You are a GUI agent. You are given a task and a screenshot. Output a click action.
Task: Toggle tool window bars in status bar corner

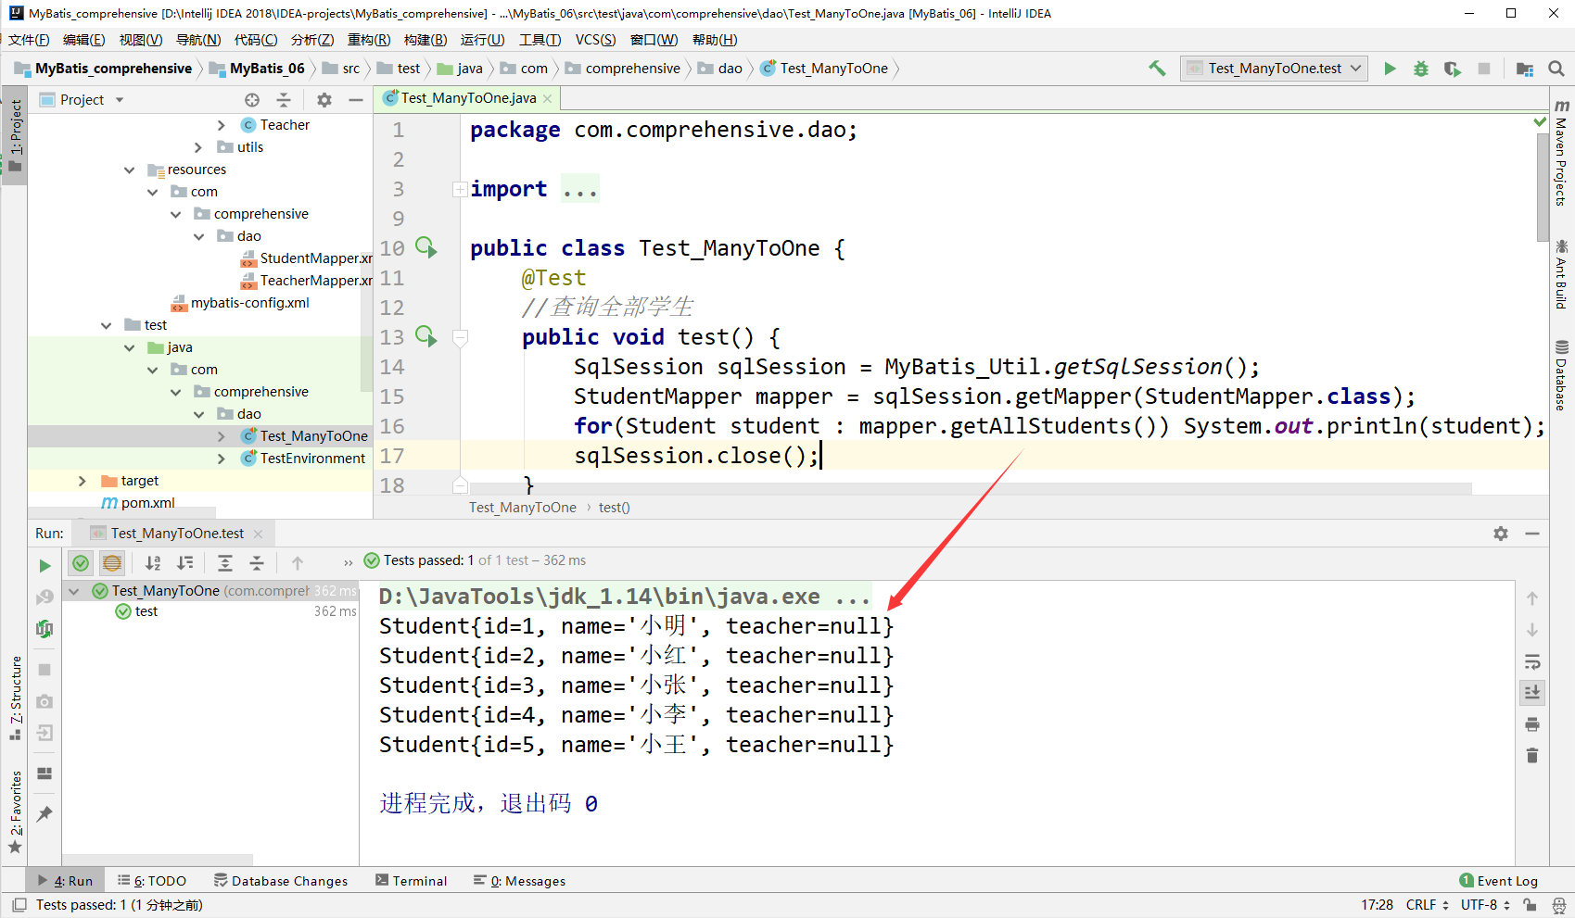pos(19,905)
